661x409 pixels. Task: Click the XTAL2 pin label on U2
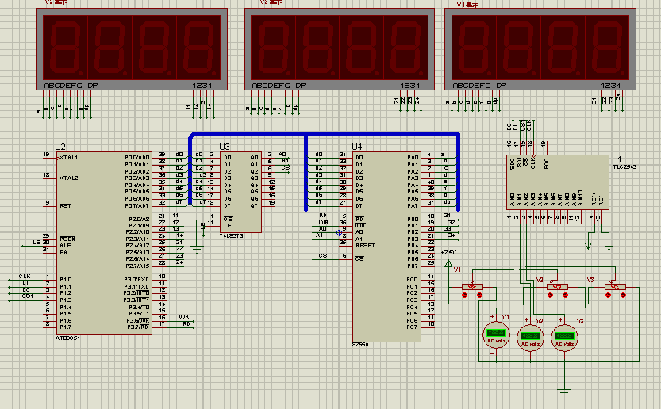click(68, 178)
